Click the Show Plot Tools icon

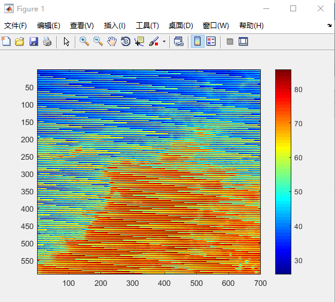click(x=243, y=41)
